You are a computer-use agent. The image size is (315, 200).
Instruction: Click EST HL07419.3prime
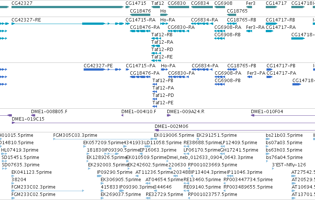tap(20, 150)
